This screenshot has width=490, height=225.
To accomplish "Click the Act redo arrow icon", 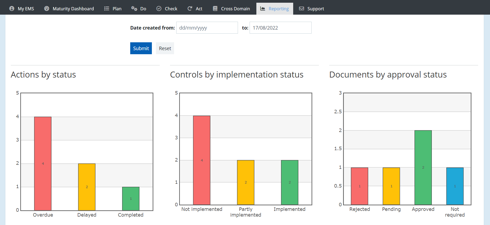I will pyautogui.click(x=190, y=9).
